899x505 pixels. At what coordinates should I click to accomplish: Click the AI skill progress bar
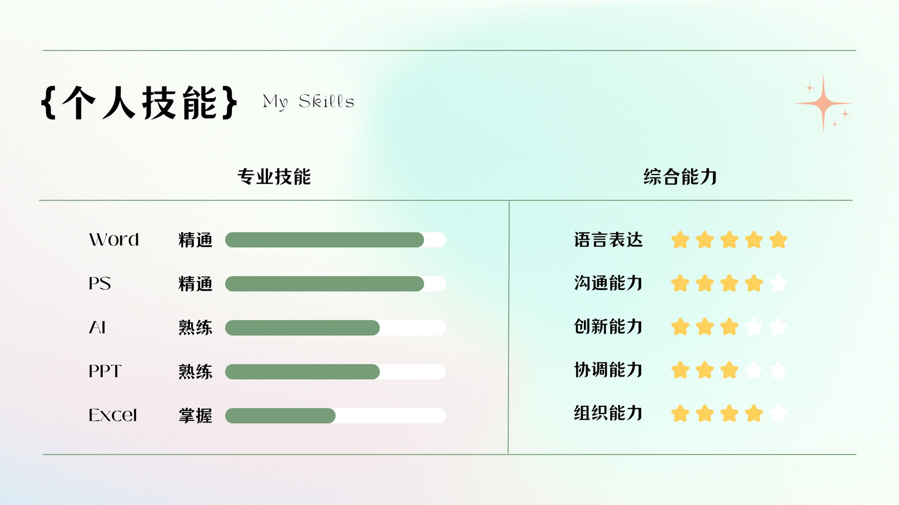pos(335,328)
